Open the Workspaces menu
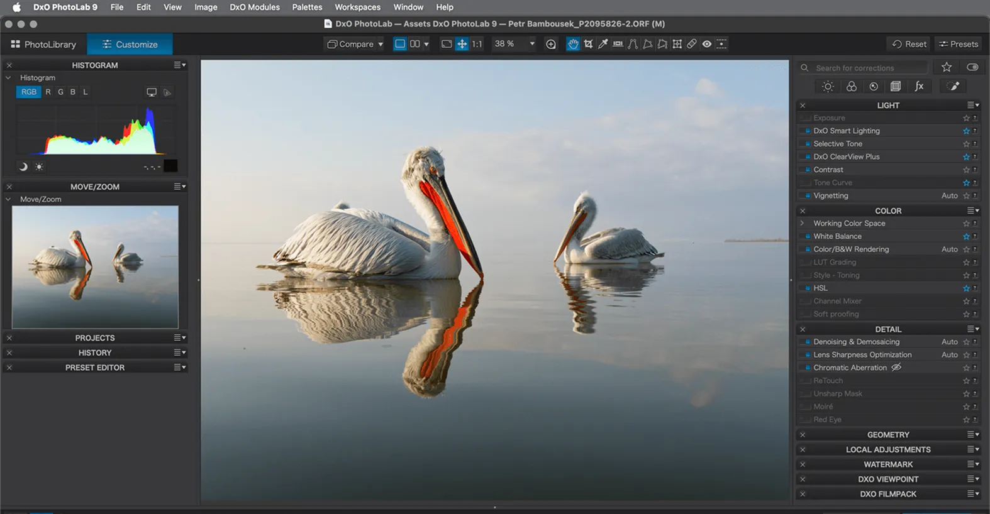The height and width of the screenshot is (514, 990). pos(357,7)
